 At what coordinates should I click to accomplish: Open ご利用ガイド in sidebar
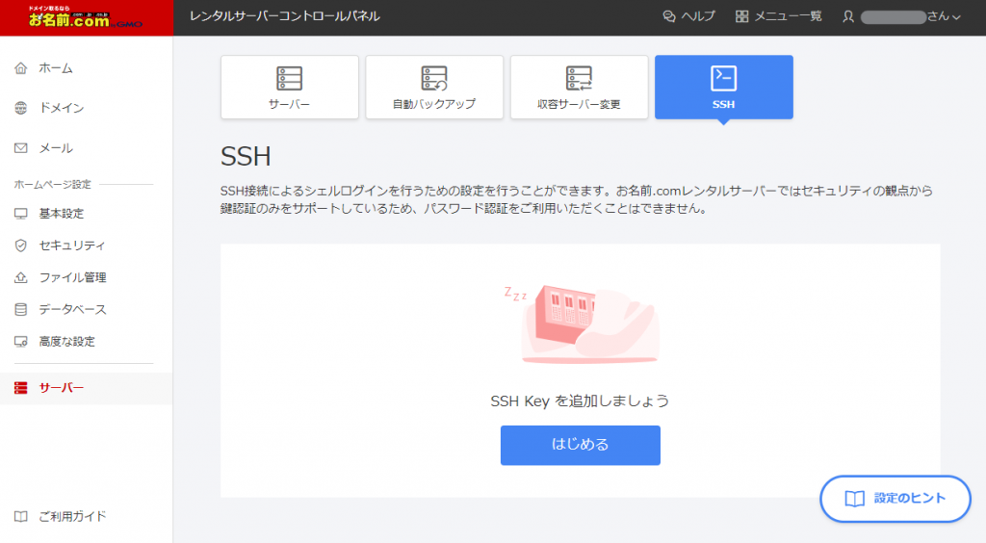(x=72, y=516)
